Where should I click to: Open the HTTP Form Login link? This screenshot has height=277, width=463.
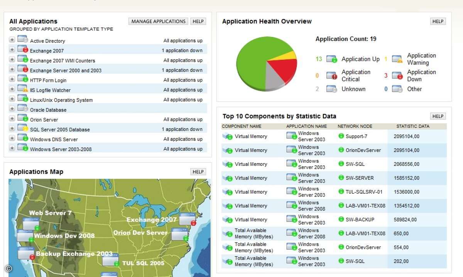[x=48, y=80]
